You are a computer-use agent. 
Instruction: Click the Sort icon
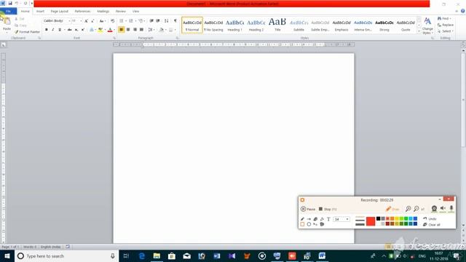click(167, 21)
